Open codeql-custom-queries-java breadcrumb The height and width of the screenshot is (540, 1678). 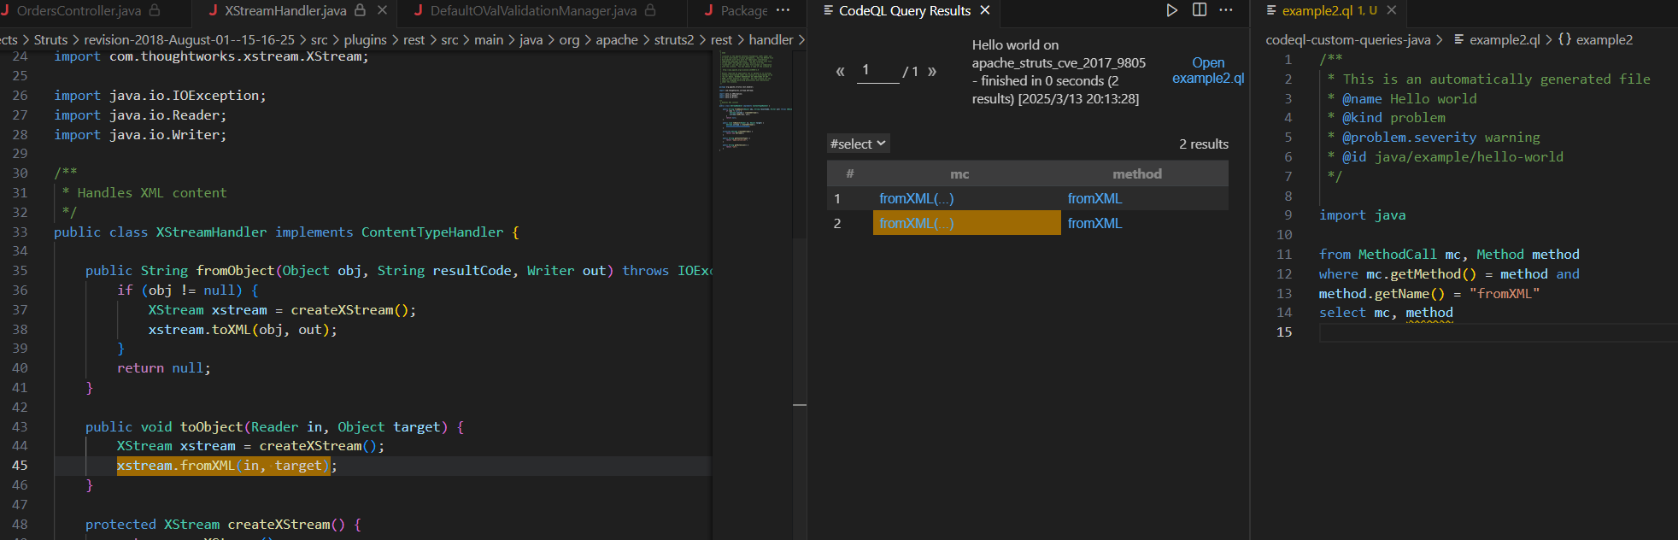pos(1347,40)
